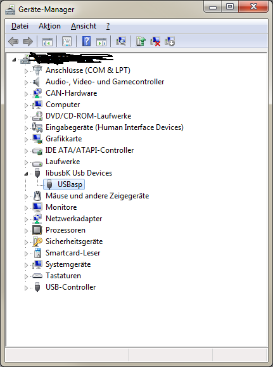Click the Forward arrow toolbar icon
The height and width of the screenshot is (367, 273).
(x=28, y=41)
